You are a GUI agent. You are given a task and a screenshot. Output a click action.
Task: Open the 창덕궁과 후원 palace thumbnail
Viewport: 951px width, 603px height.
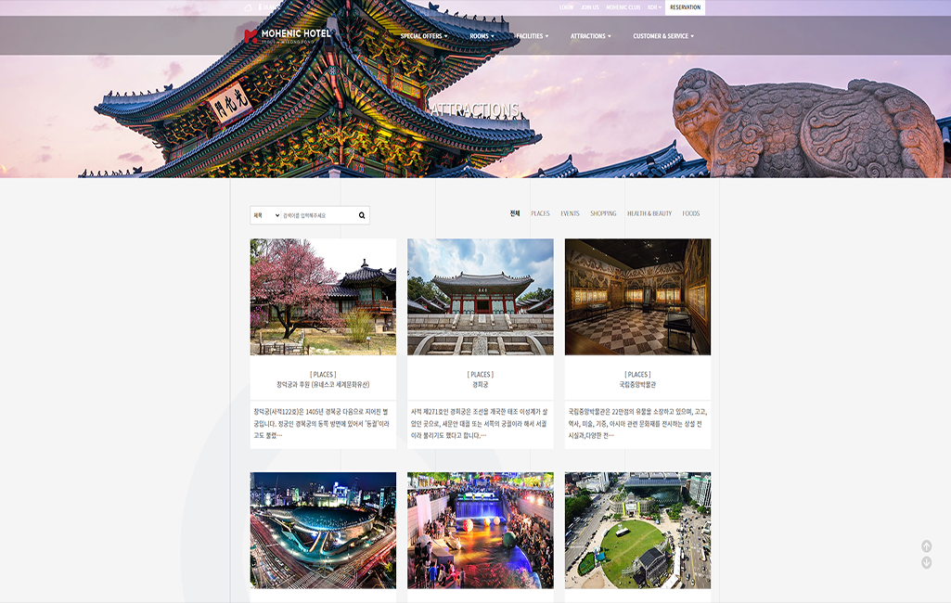point(323,297)
